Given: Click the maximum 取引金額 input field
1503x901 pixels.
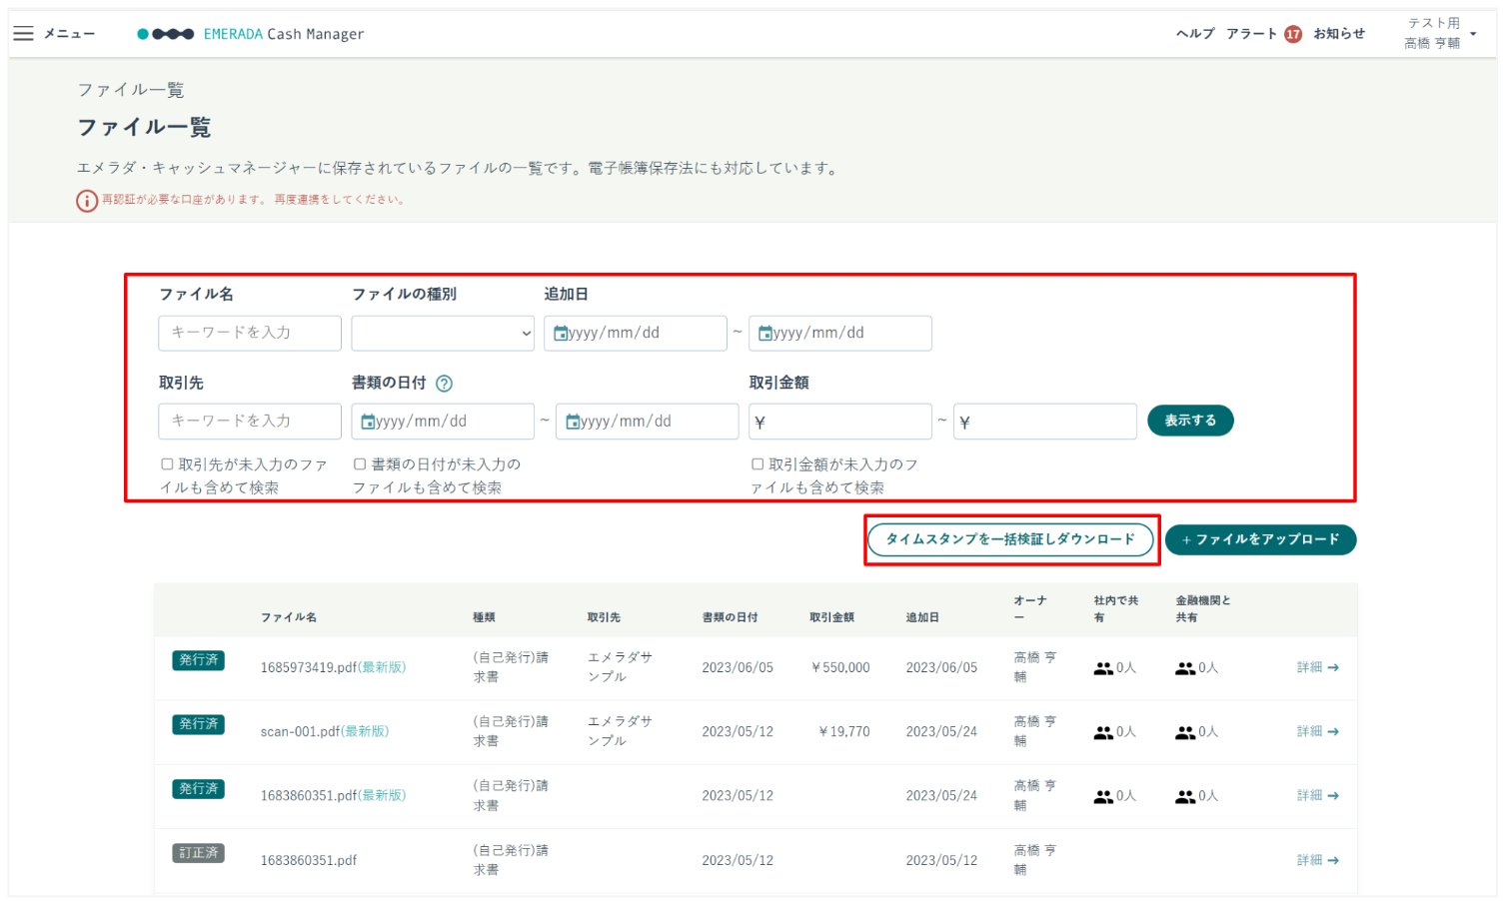Looking at the screenshot, I should pos(1045,422).
